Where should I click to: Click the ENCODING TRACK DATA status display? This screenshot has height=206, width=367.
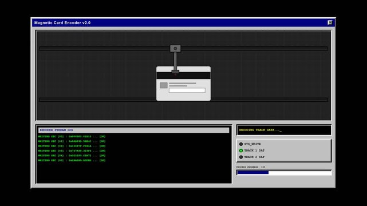pyautogui.click(x=284, y=130)
